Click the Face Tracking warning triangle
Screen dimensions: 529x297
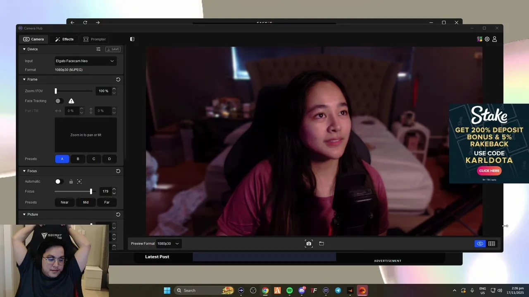tap(71, 101)
